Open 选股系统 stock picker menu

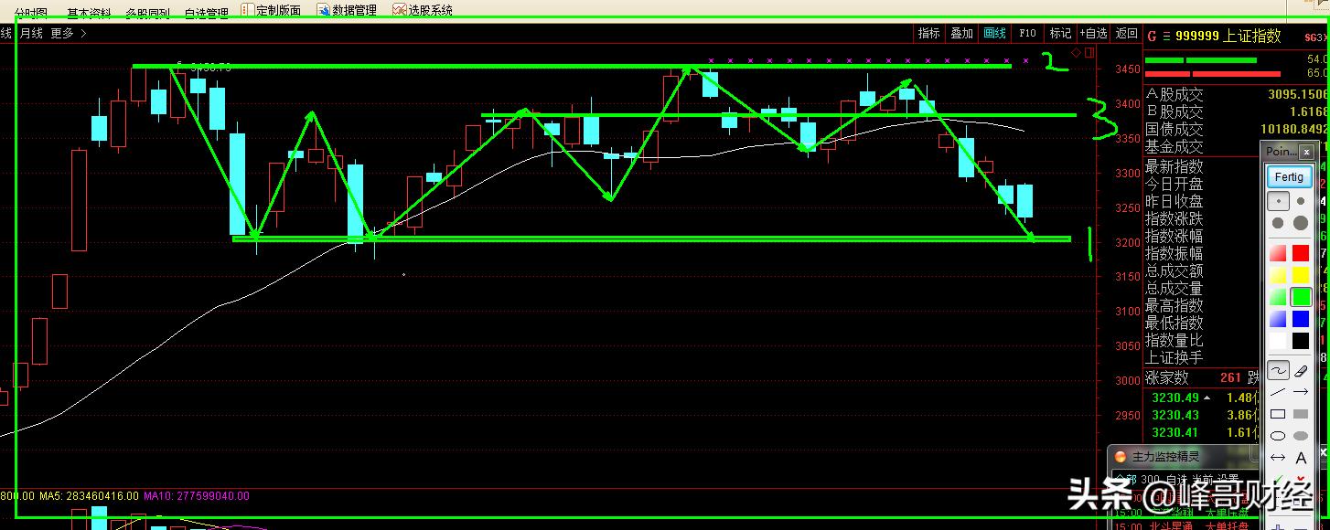430,10
